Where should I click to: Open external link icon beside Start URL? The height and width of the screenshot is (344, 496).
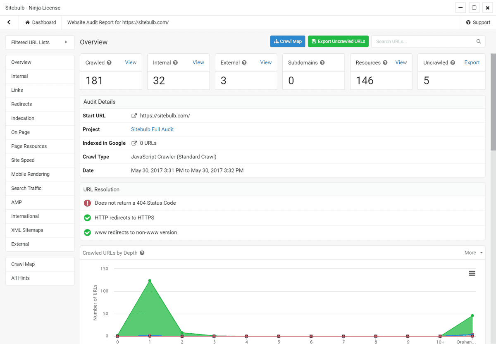134,116
